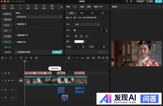The width and height of the screenshot is (163, 106).
Task: Select the Bubble sub-tab
Action: (x=92, y=13)
